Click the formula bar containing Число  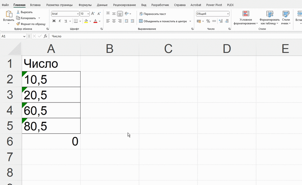(x=175, y=36)
